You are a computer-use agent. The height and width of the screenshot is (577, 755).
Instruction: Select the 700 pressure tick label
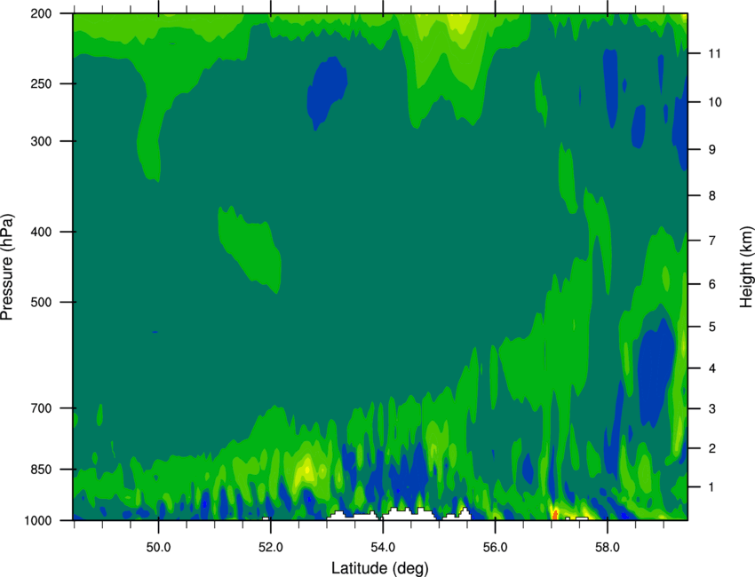41,408
